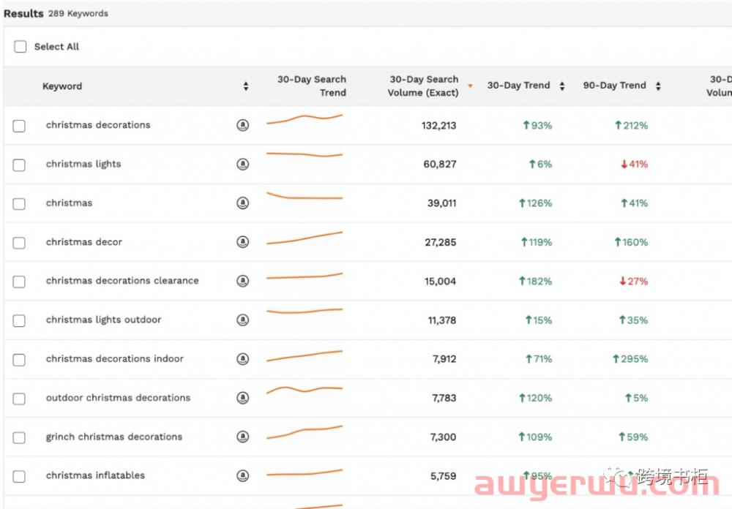The height and width of the screenshot is (509, 732).
Task: Open keyword christmas decorations indoor
Action: click(115, 359)
